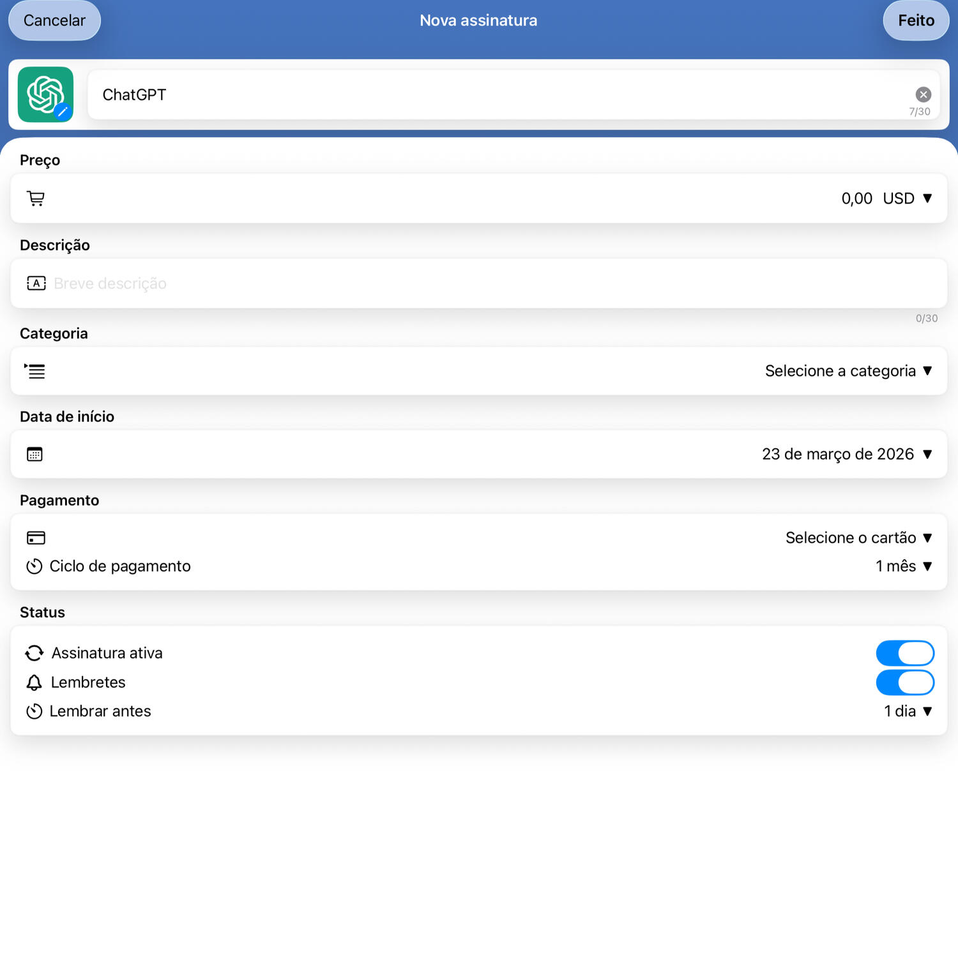Disable the Lembretes switch
This screenshot has height=957, width=958.
(904, 682)
